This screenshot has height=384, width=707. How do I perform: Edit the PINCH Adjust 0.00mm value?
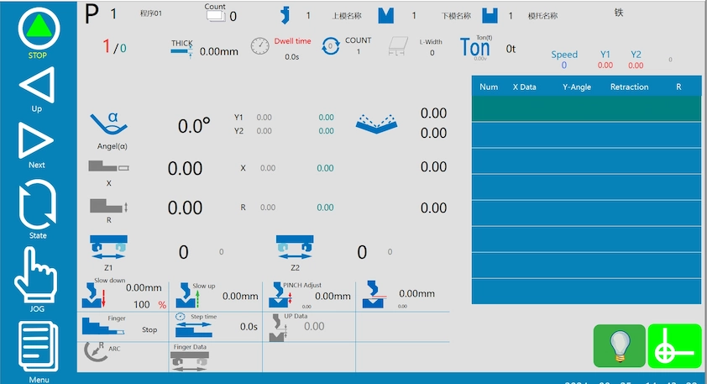[333, 296]
